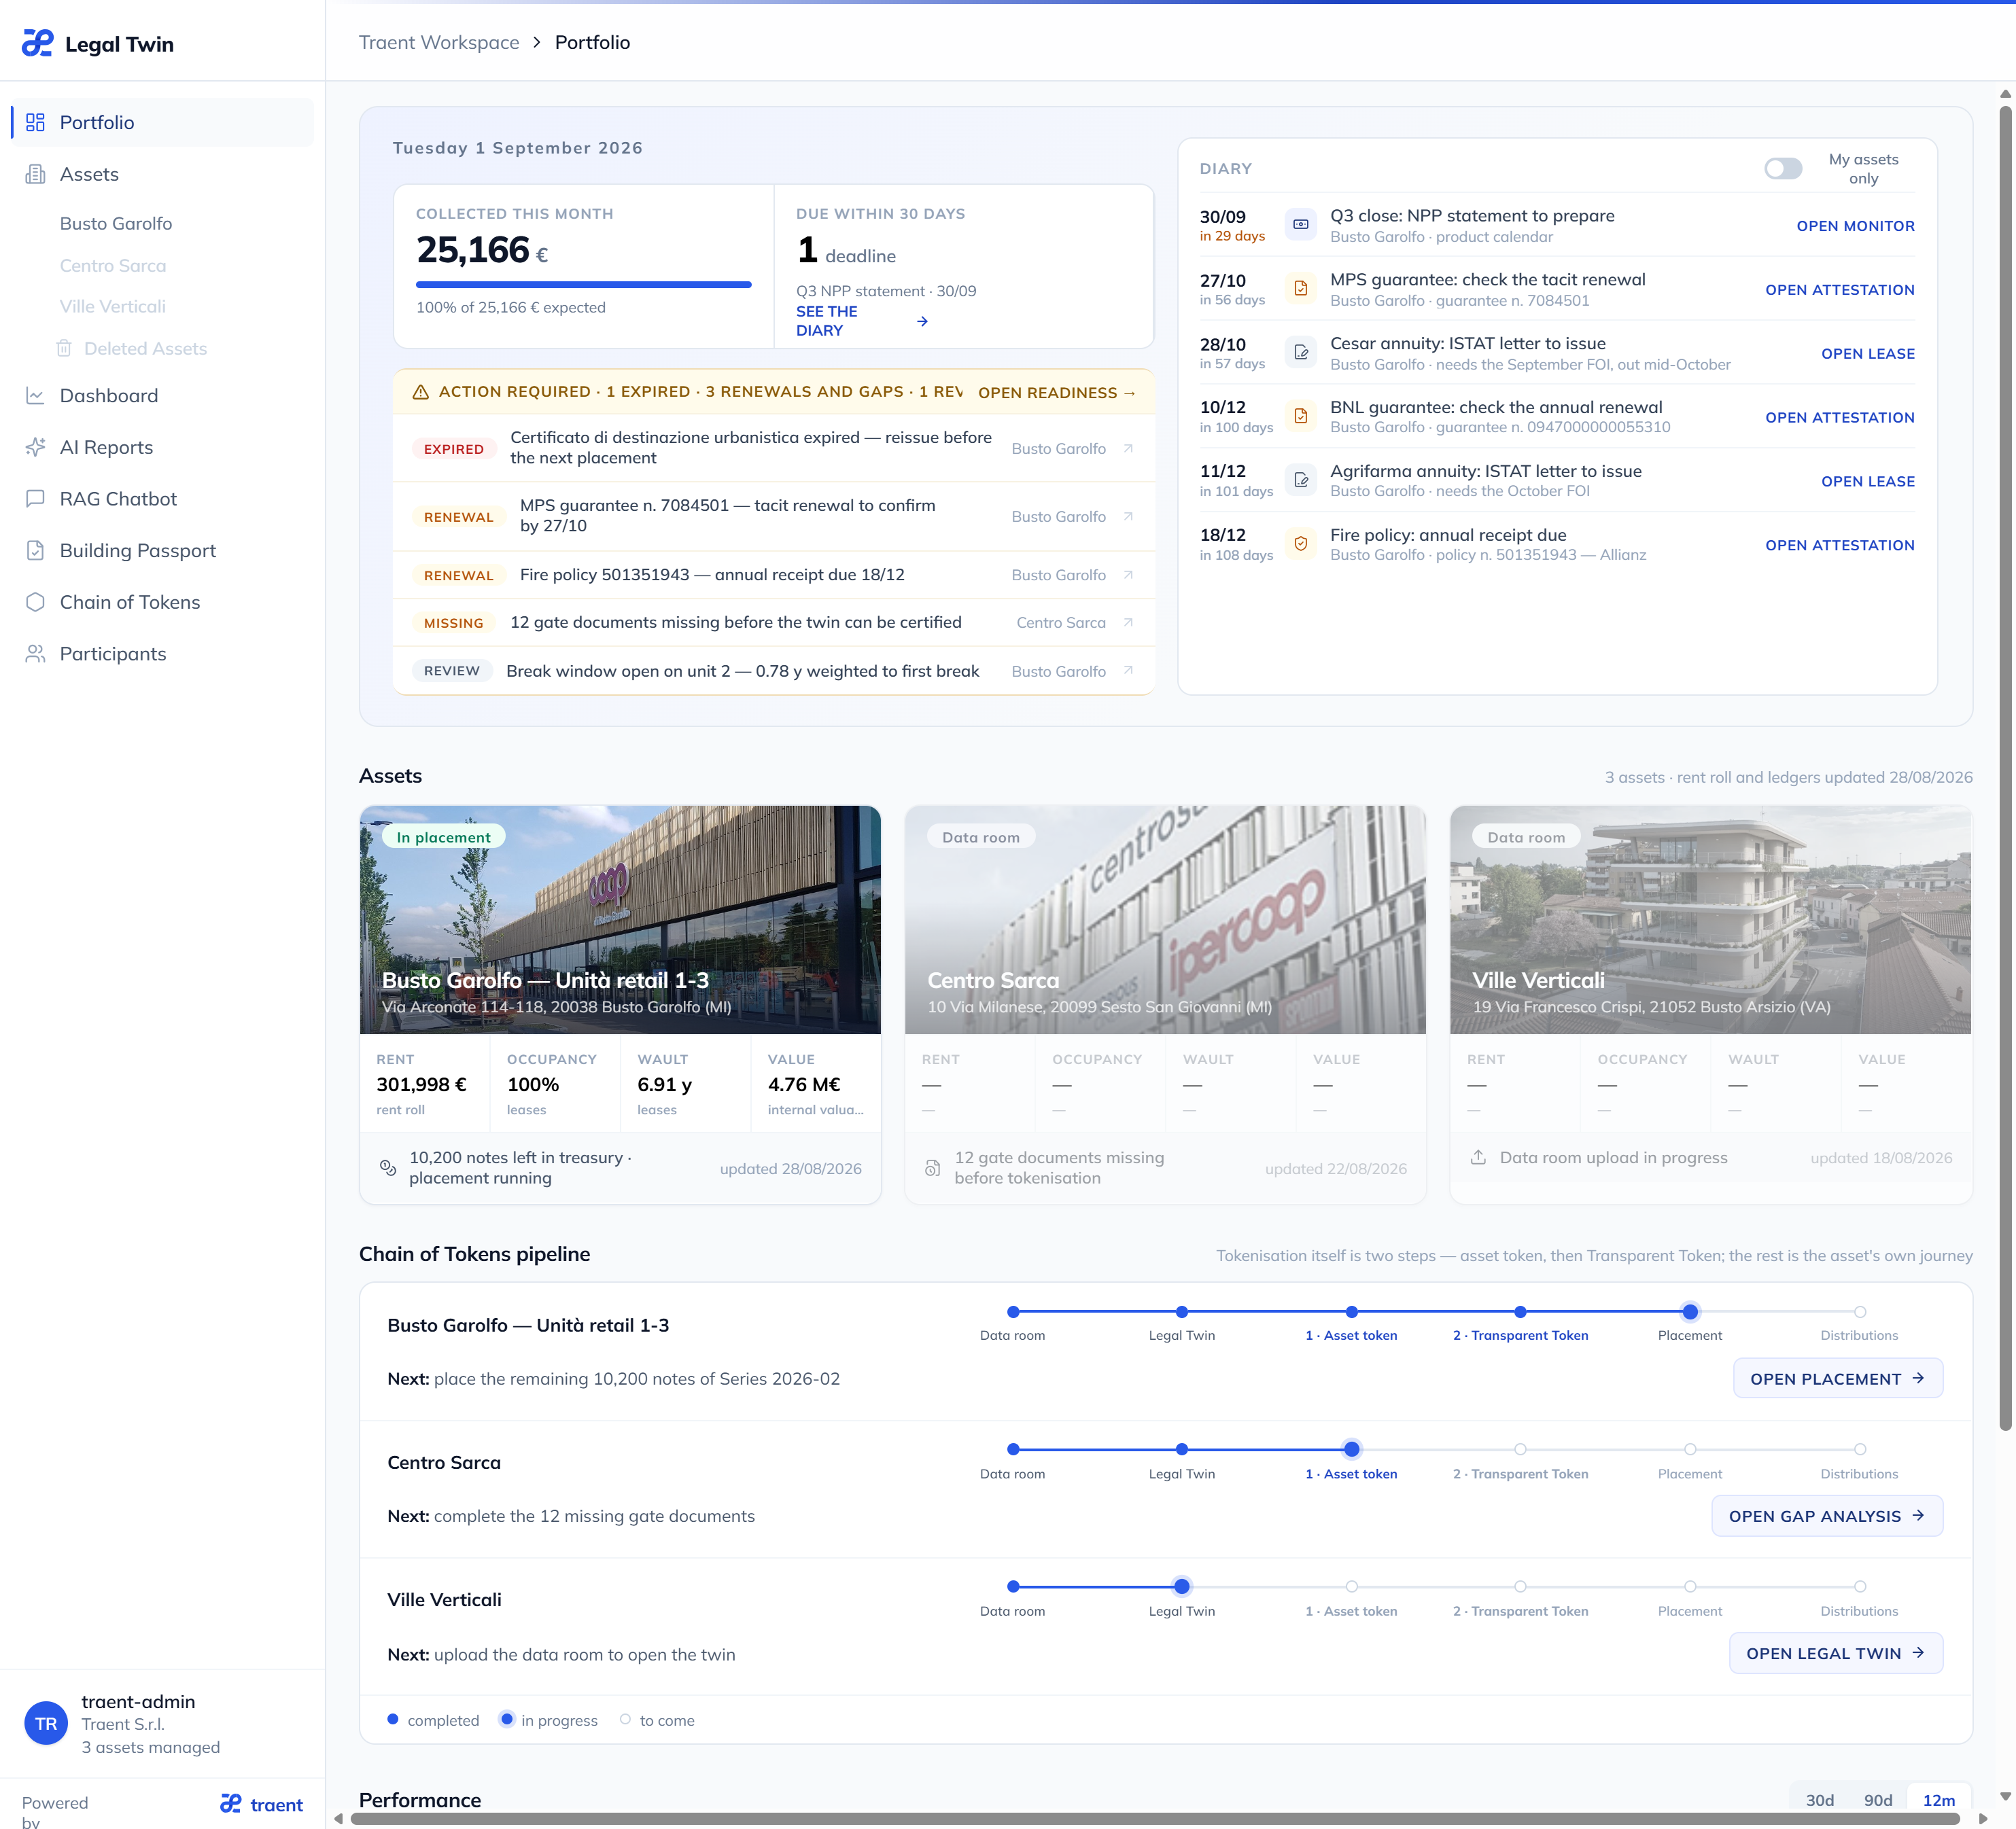
Task: Click the diary icon for BNL guarantee annual renewal
Action: point(1300,416)
